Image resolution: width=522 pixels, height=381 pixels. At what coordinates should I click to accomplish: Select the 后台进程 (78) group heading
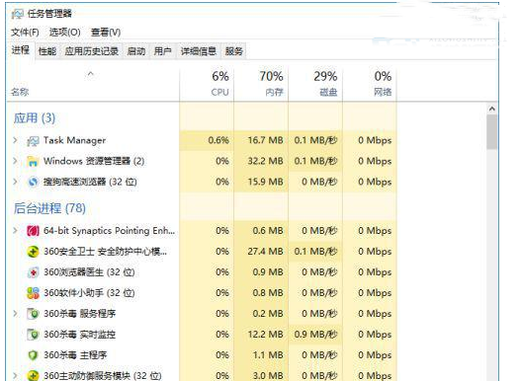pyautogui.click(x=49, y=209)
